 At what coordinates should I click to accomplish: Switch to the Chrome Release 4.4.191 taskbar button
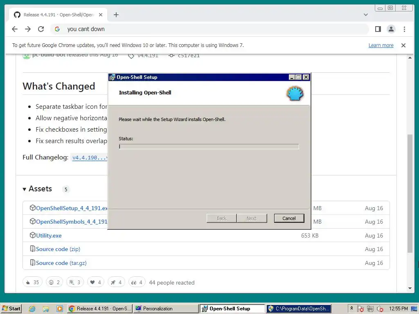(99, 309)
